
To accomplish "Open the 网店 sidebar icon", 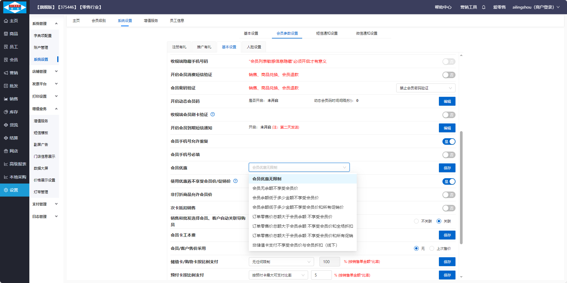I will point(6,151).
